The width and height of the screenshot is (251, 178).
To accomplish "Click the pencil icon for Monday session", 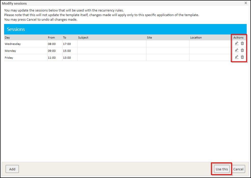I will tap(236, 50).
